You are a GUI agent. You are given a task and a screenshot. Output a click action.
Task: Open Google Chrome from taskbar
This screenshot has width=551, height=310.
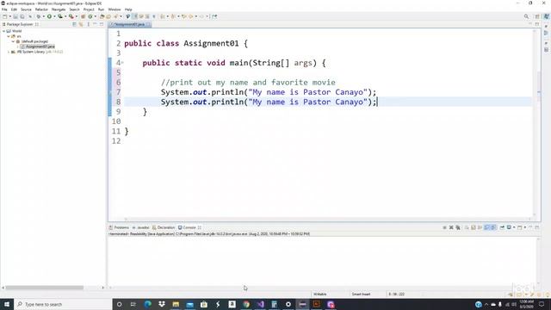pos(246,304)
